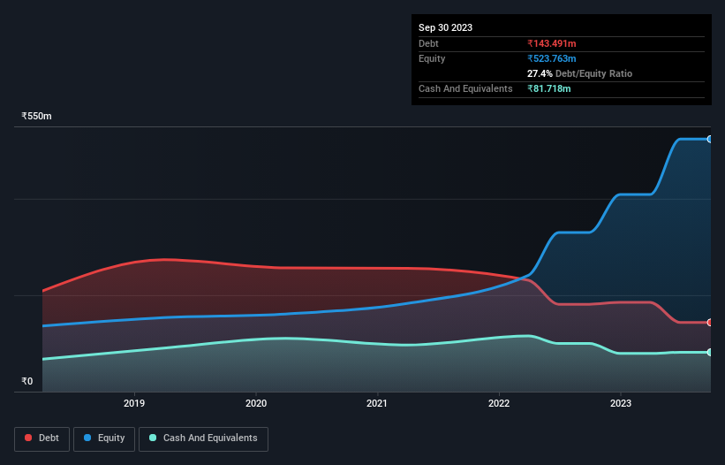Click the red Debt legend dot
This screenshot has height=465, width=725.
pyautogui.click(x=28, y=438)
